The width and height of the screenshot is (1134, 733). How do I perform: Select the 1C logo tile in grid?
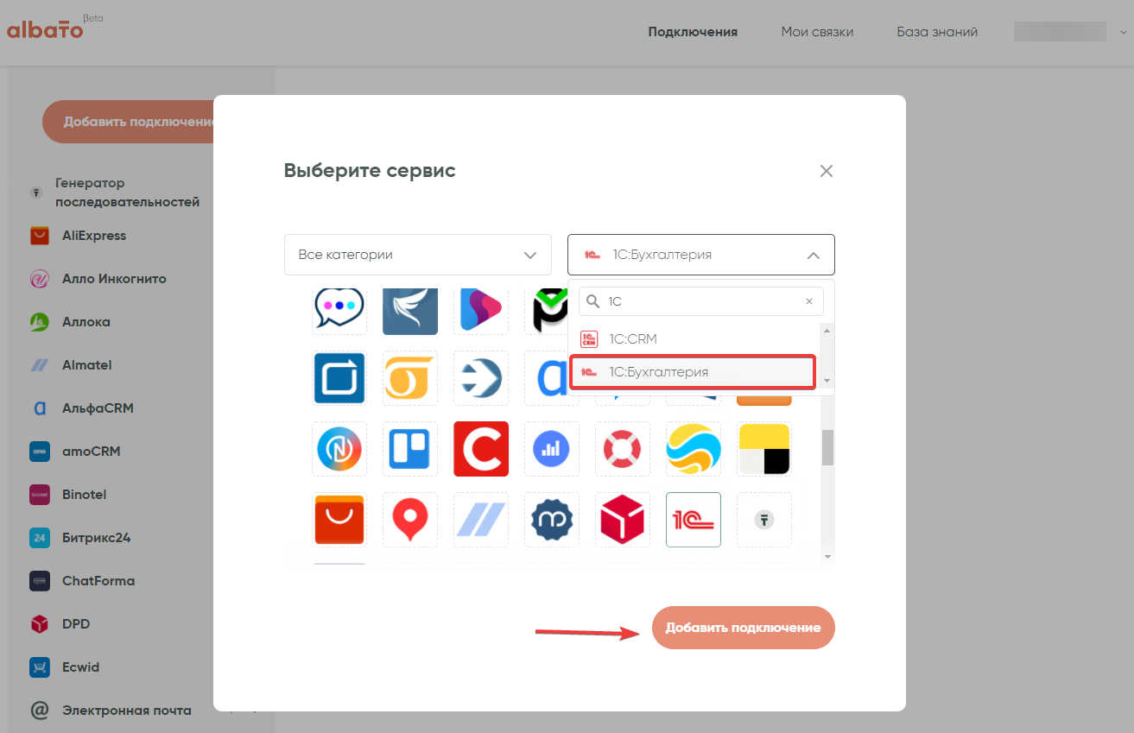(x=693, y=520)
